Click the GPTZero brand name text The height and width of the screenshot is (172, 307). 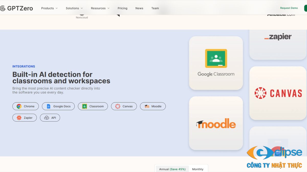pos(20,8)
